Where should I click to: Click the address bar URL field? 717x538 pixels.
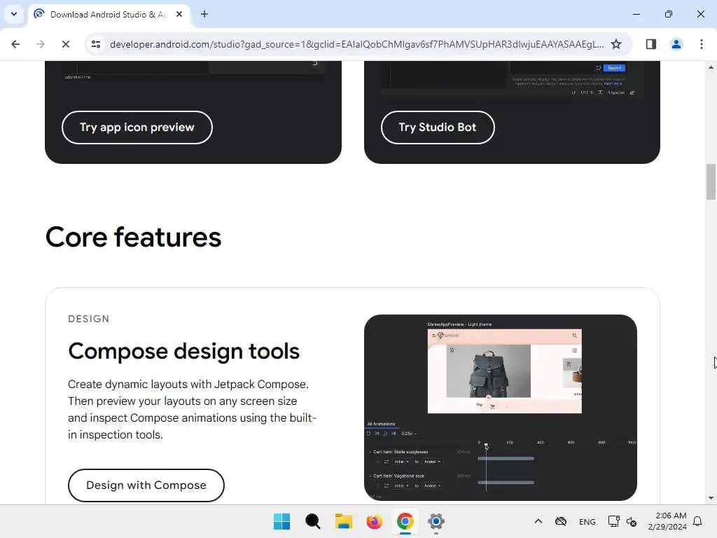356,44
